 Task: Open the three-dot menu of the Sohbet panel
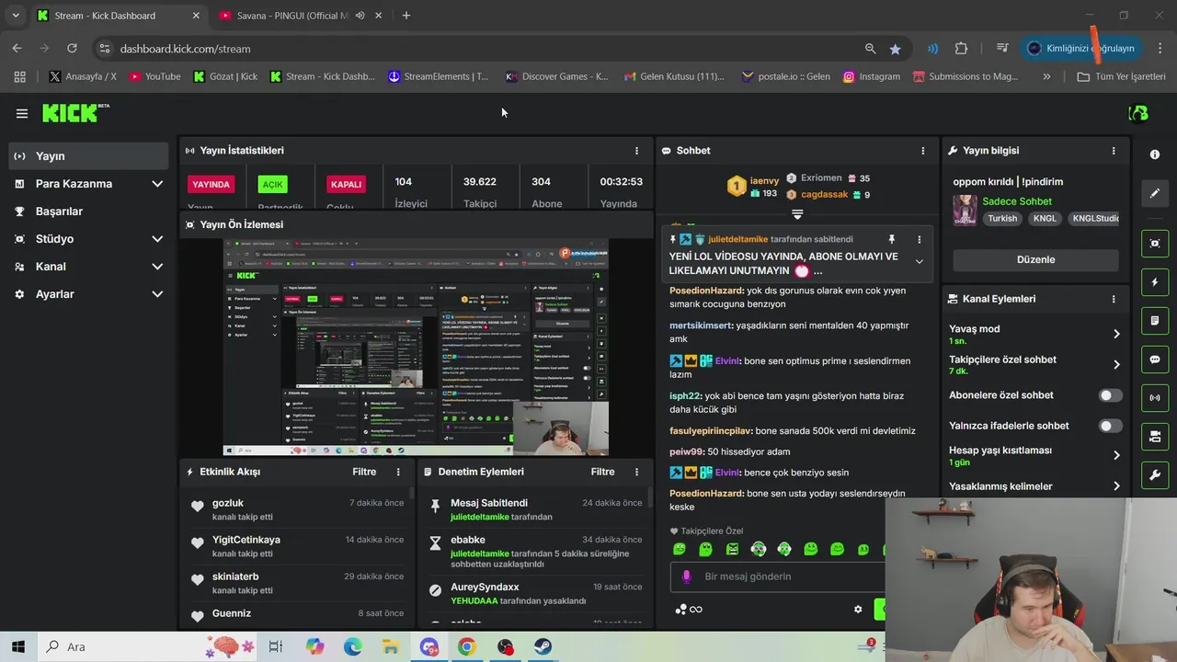pos(923,151)
